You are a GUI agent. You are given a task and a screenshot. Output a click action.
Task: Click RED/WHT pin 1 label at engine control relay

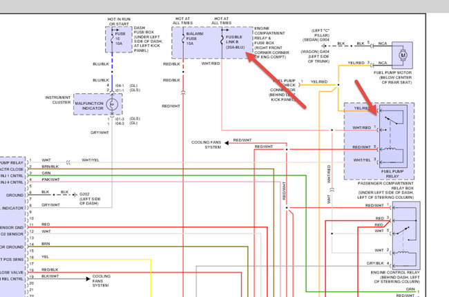[x=374, y=205]
